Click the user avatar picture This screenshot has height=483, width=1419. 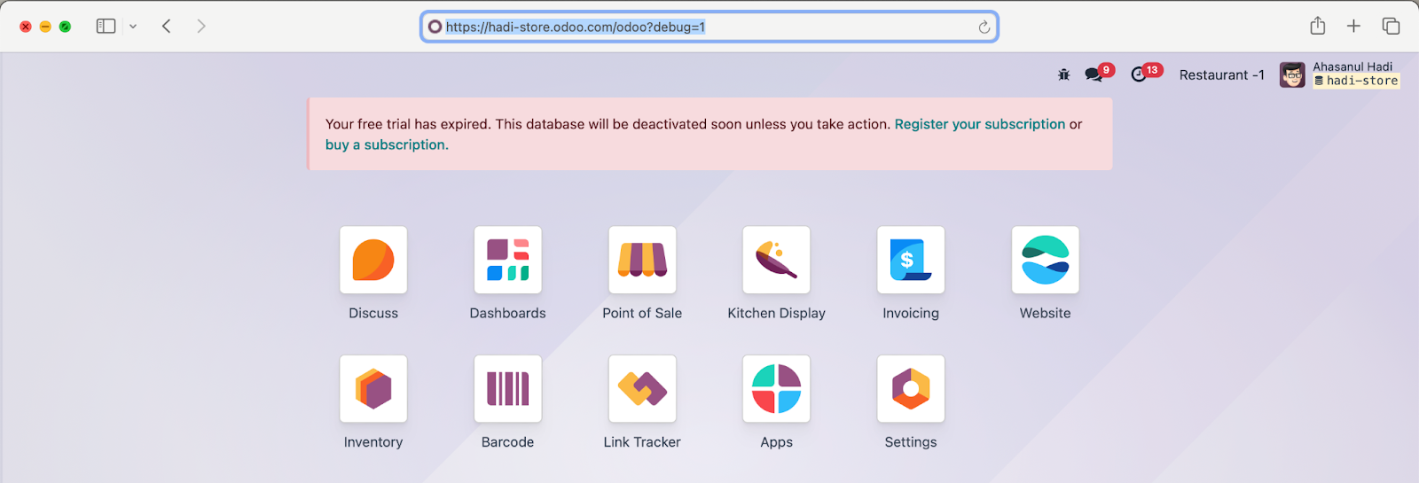point(1292,74)
